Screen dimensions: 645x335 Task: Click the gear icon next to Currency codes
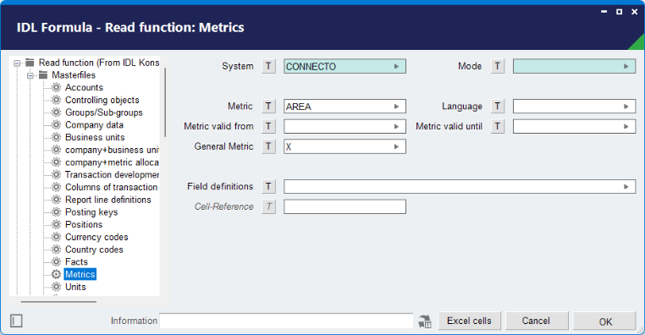[x=57, y=237]
